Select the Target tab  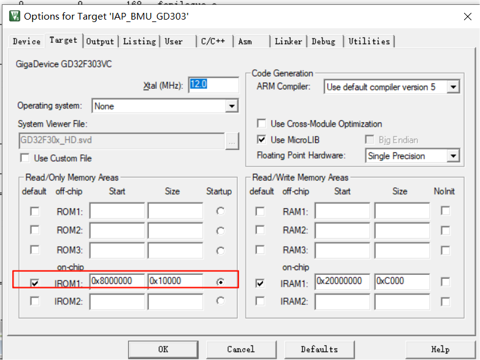coord(64,40)
